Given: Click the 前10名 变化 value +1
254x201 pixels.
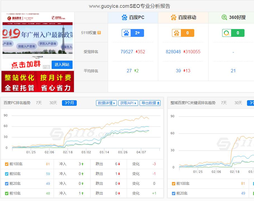Looking at the screenshot, I should pyautogui.click(x=154, y=193).
